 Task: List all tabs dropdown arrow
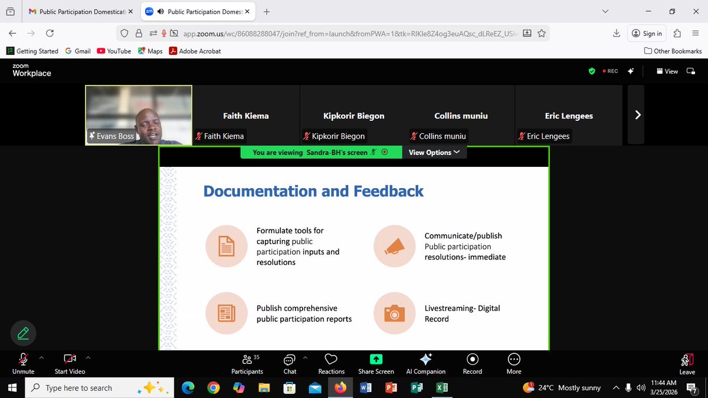pyautogui.click(x=605, y=12)
